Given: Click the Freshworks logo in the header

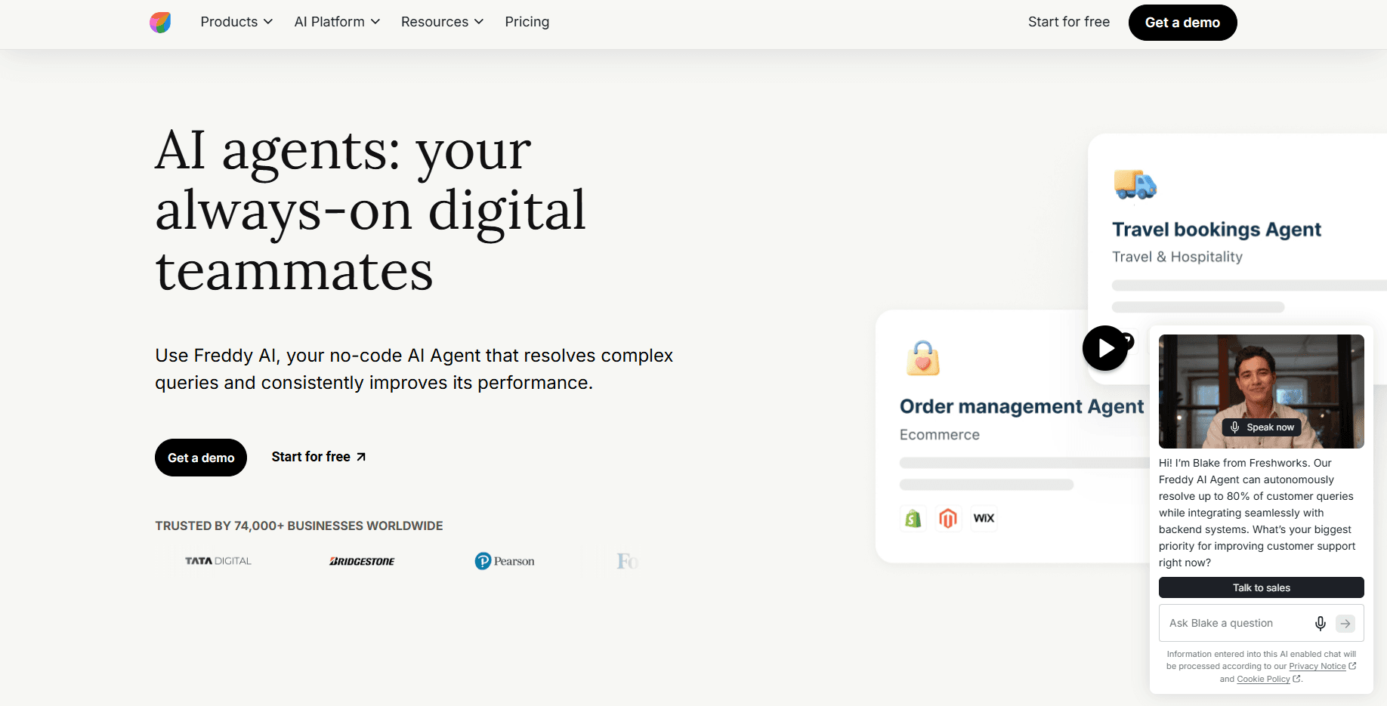Looking at the screenshot, I should click(x=160, y=23).
